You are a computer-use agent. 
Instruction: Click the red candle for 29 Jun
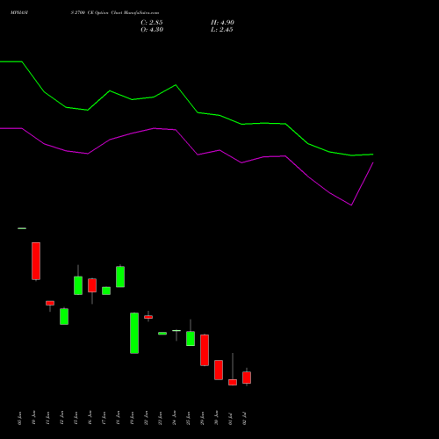205,350
